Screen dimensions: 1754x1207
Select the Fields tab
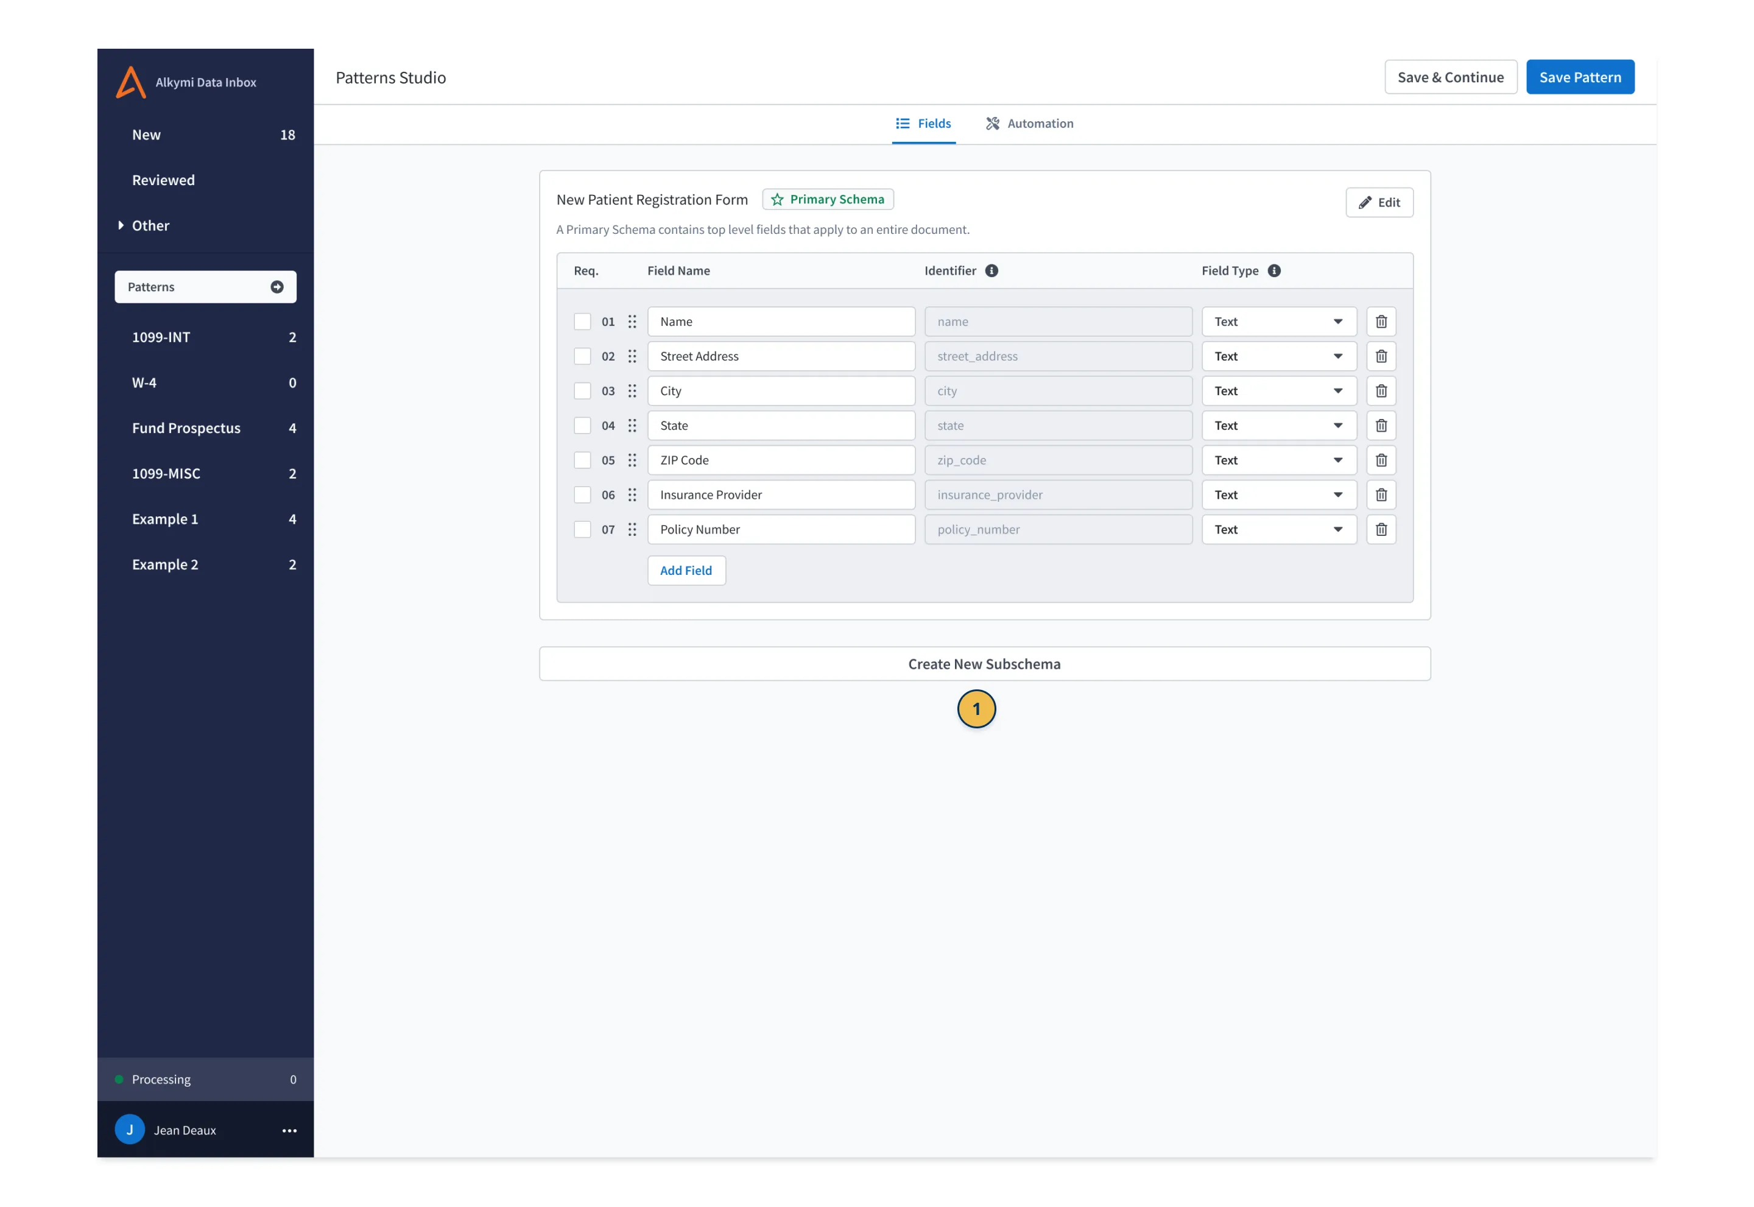[923, 123]
